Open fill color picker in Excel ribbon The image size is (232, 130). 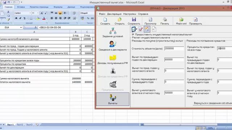(x=38, y=18)
